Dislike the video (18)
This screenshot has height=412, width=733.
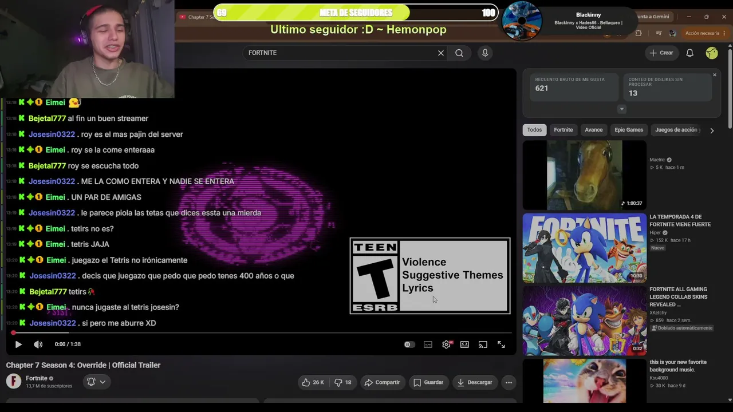click(342, 382)
